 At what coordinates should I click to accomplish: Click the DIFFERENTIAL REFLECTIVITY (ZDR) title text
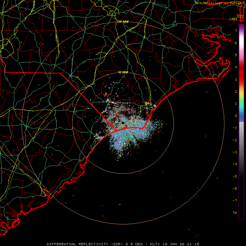point(85,244)
